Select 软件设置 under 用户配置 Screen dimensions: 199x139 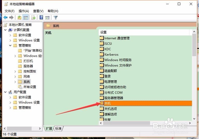pos(25,97)
